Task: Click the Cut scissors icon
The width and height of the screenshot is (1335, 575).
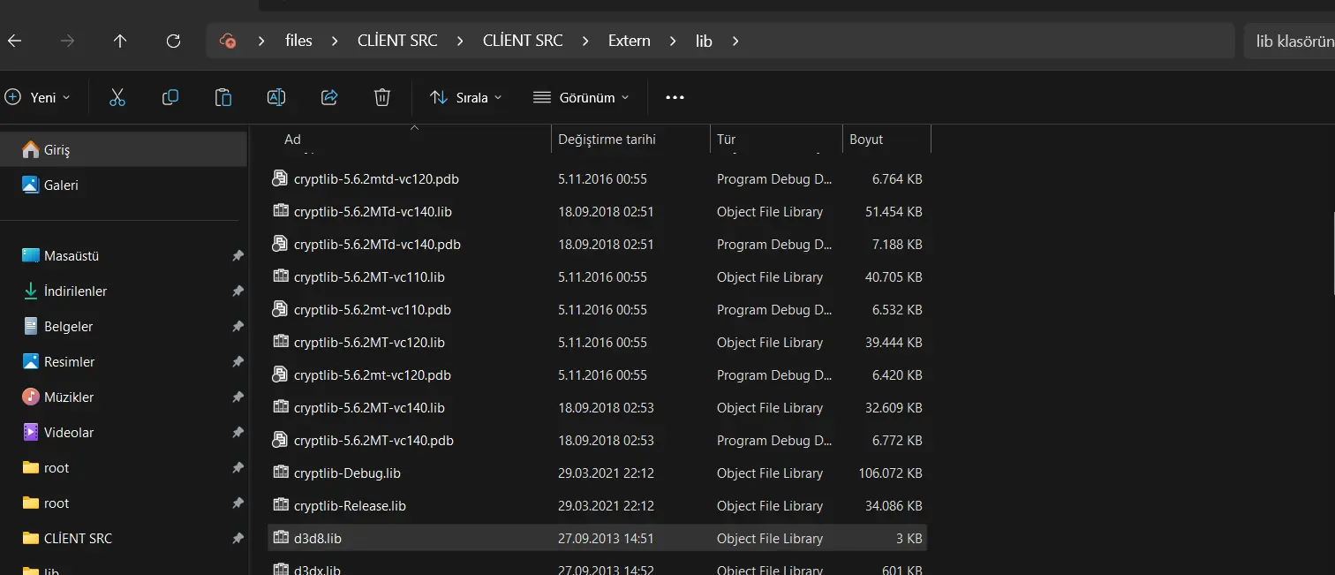Action: pos(117,97)
